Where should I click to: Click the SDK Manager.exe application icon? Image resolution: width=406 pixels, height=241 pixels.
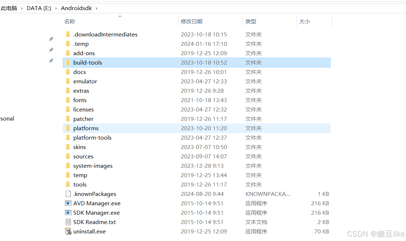68,212
